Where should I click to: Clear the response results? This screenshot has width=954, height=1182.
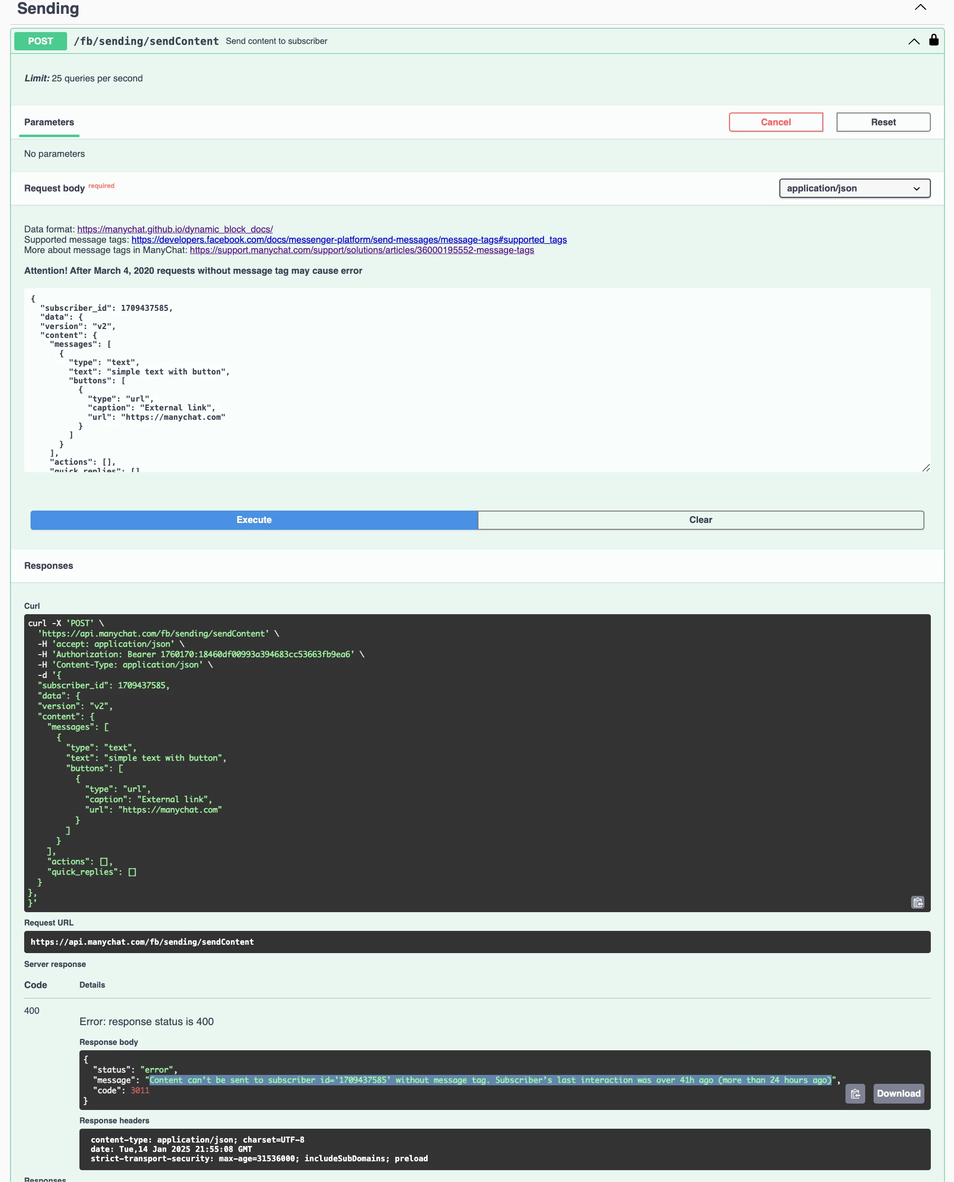click(x=700, y=520)
